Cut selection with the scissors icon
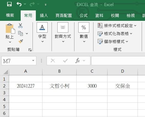Viewport: 145px width, 117px height. [20, 25]
